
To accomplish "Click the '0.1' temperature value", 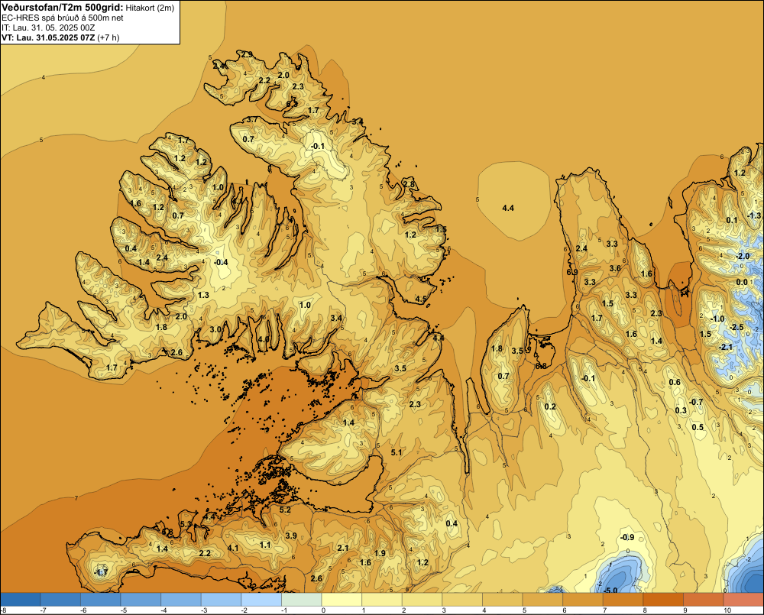I will [732, 220].
